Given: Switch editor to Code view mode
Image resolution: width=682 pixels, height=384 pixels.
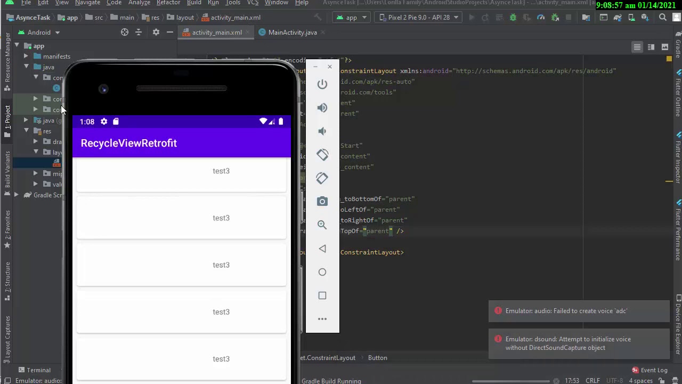Looking at the screenshot, I should pos(637,47).
